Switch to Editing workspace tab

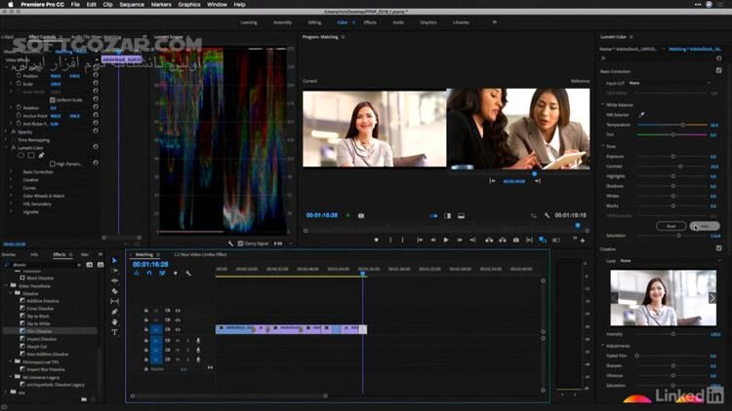314,22
